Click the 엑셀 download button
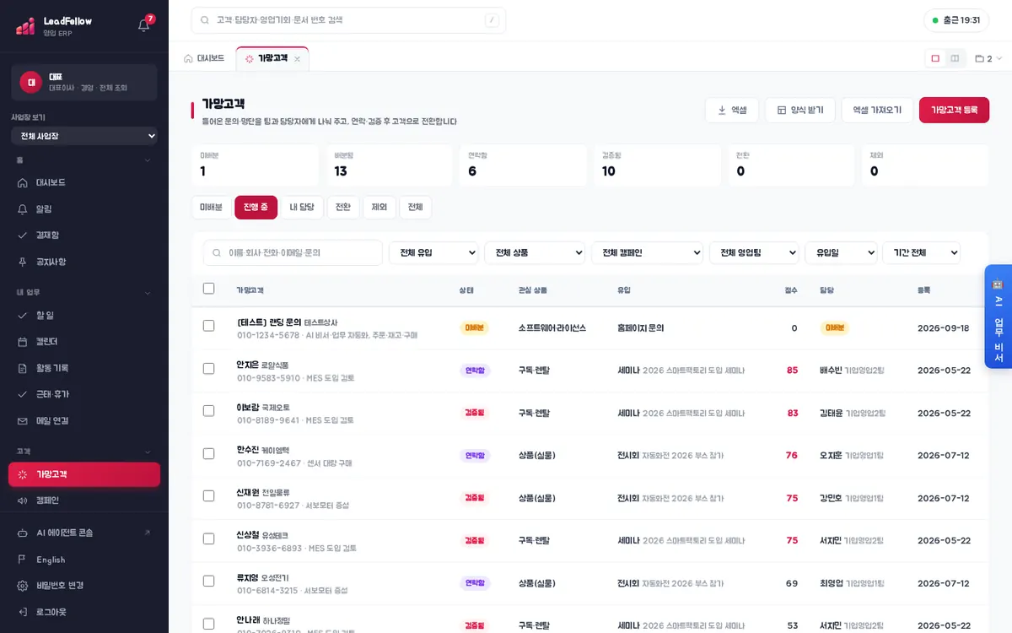The width and height of the screenshot is (1012, 633). click(x=732, y=110)
